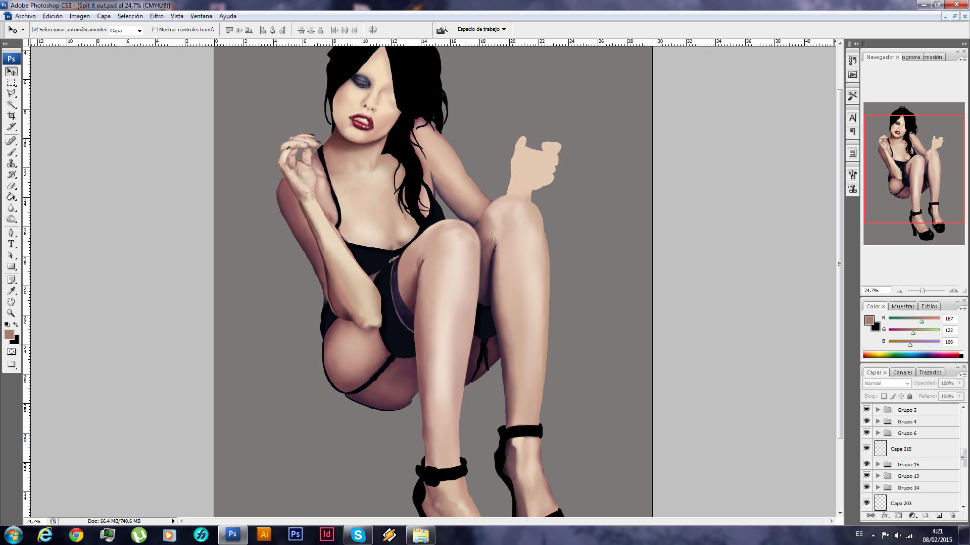
Task: Expand the Grupo 15 layer group
Action: [x=878, y=464]
